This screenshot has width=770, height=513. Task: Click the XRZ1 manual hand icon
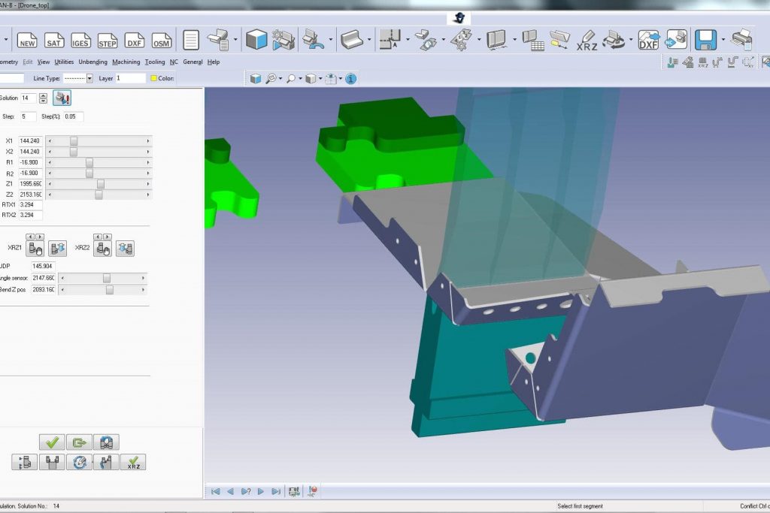pyautogui.click(x=35, y=249)
